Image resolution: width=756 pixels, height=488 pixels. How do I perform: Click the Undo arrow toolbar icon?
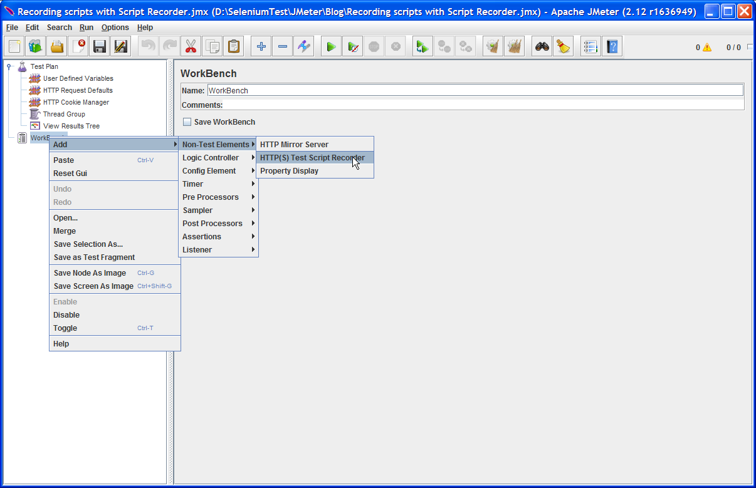(149, 46)
